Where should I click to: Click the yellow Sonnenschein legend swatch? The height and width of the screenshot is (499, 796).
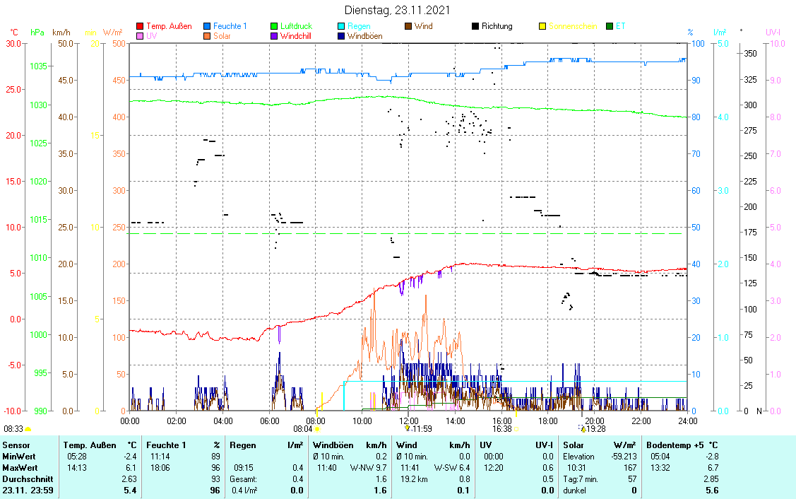pos(543,27)
